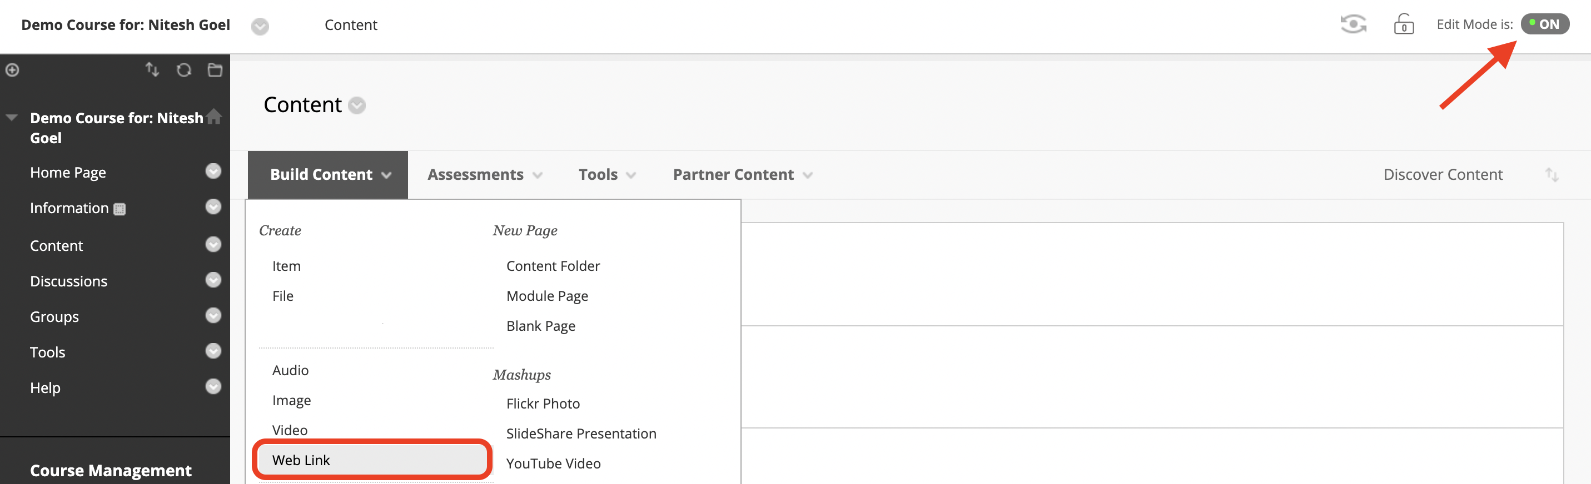Open dropdown beside Demo Course title header
The height and width of the screenshot is (484, 1591).
(260, 26)
